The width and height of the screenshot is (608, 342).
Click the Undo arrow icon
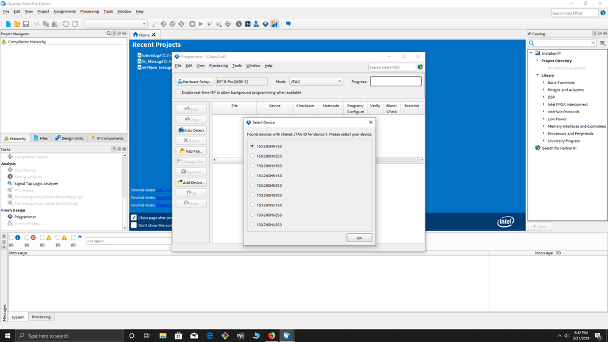click(66, 24)
